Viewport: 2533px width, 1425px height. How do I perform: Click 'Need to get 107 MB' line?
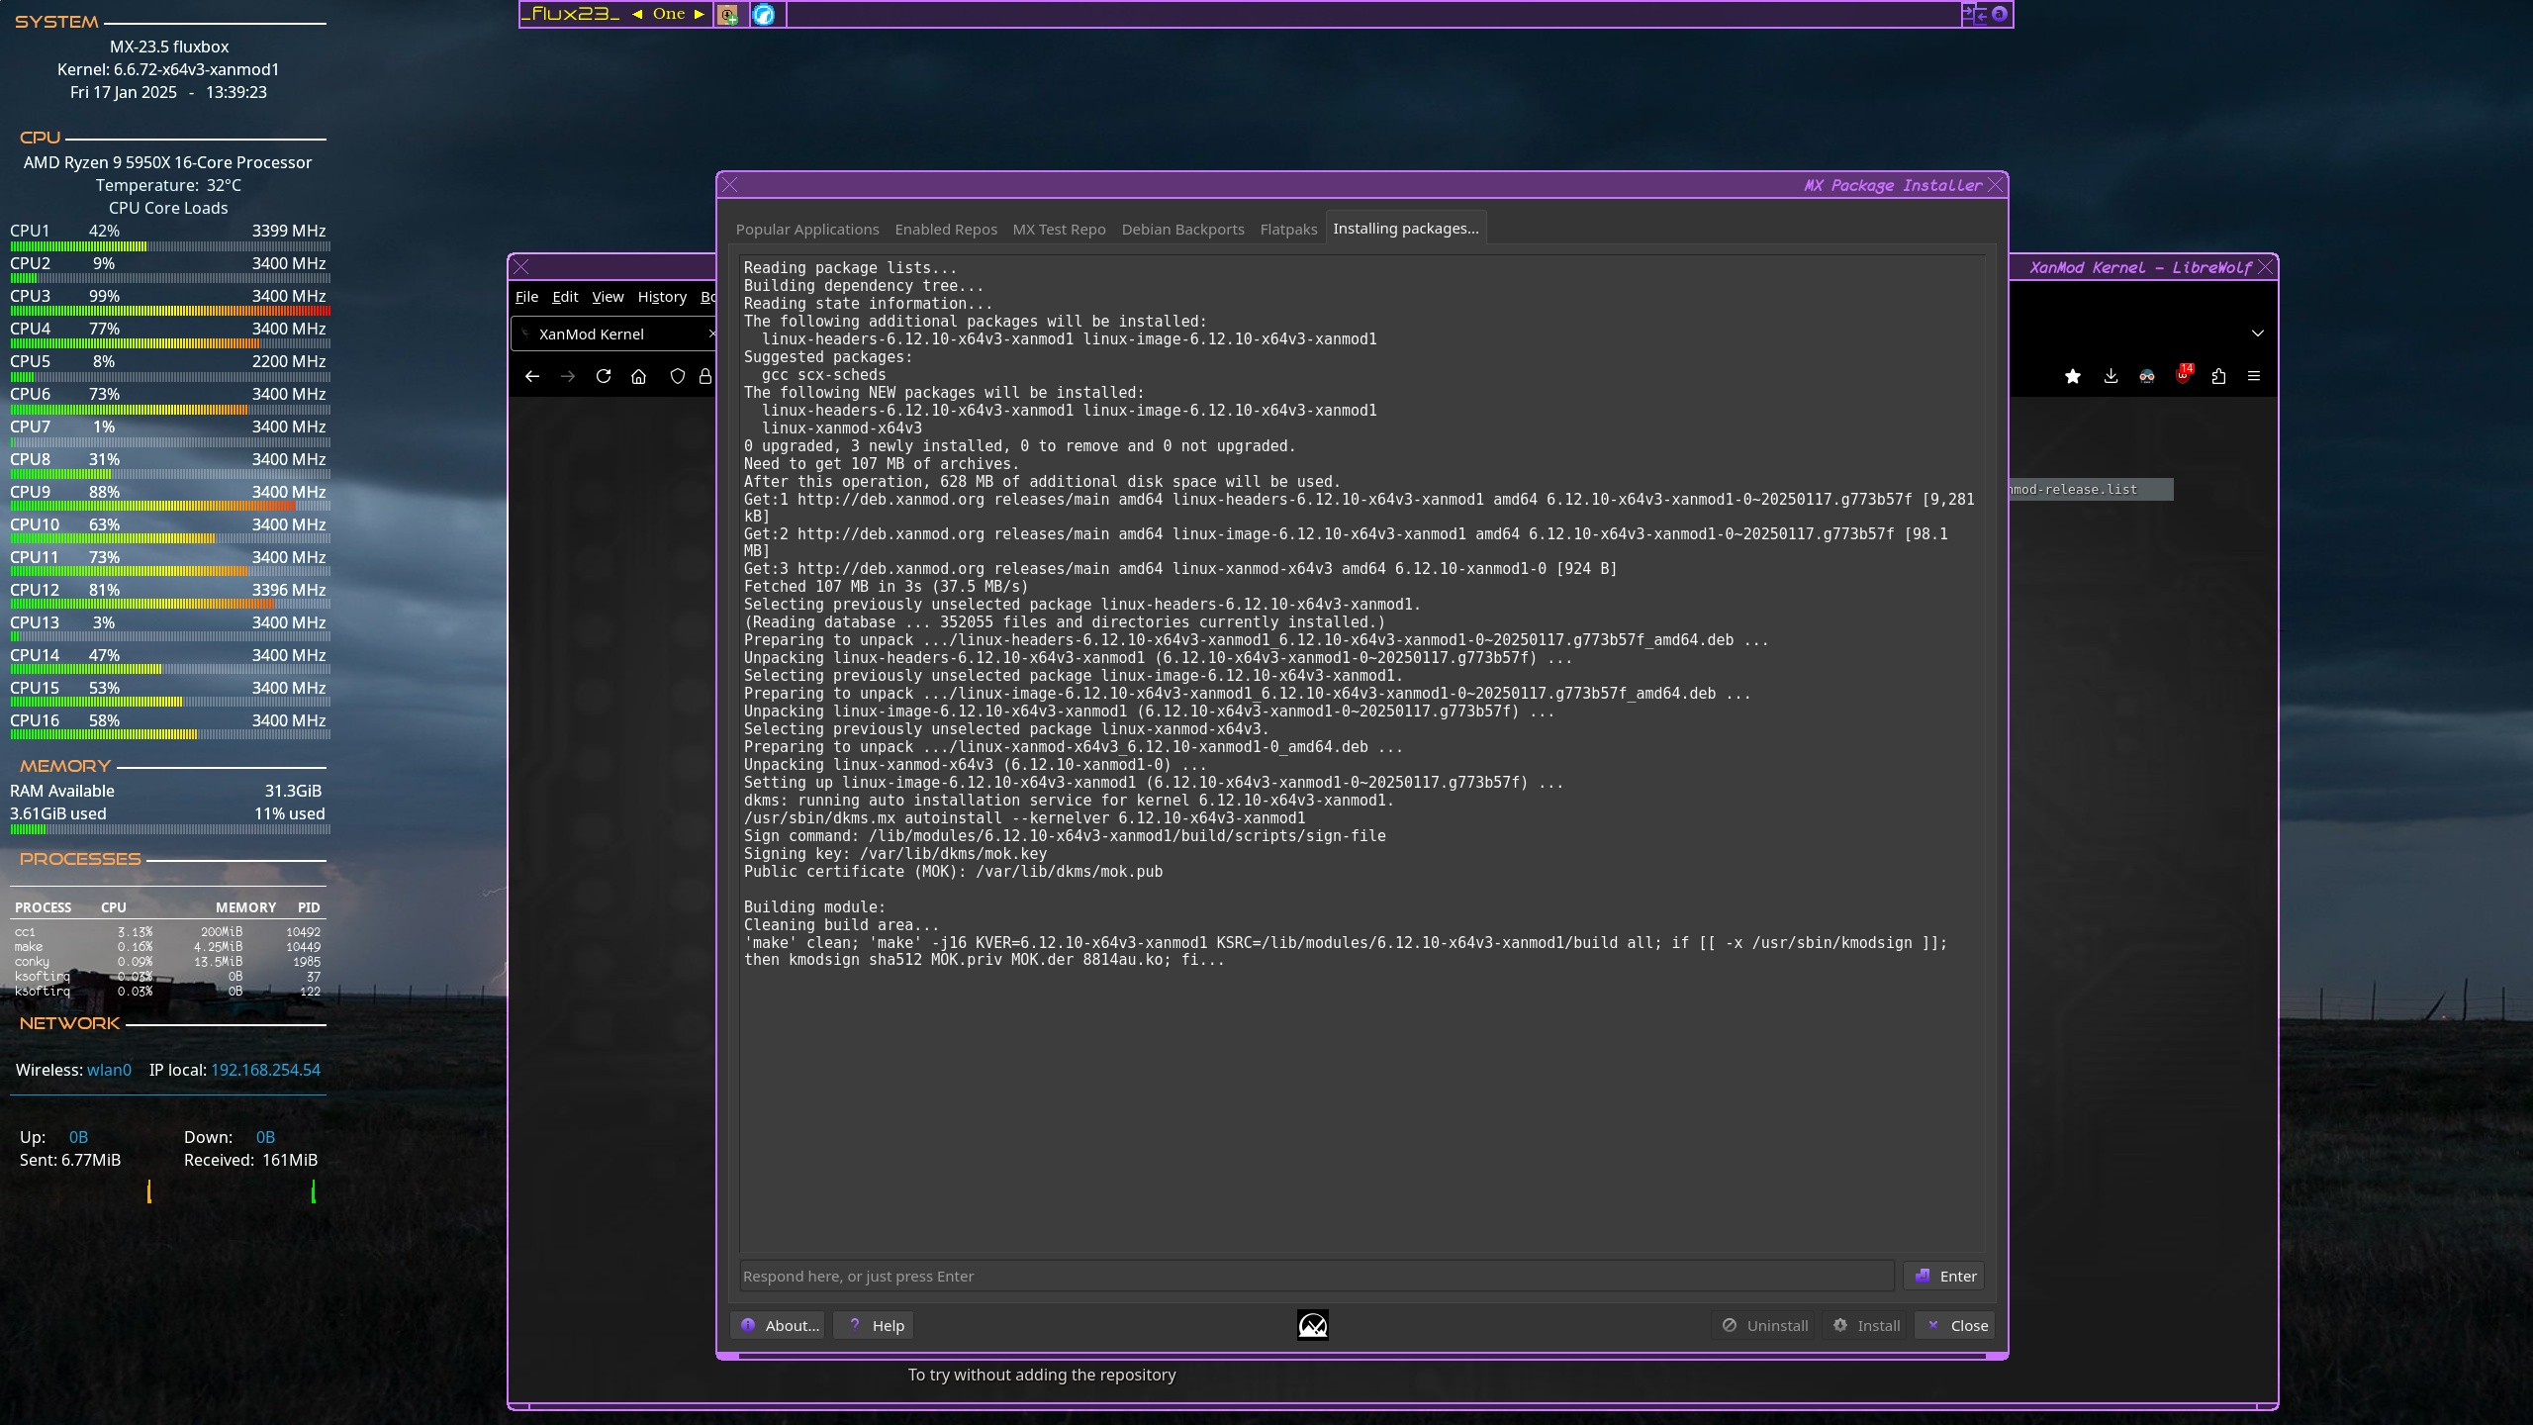tap(881, 464)
